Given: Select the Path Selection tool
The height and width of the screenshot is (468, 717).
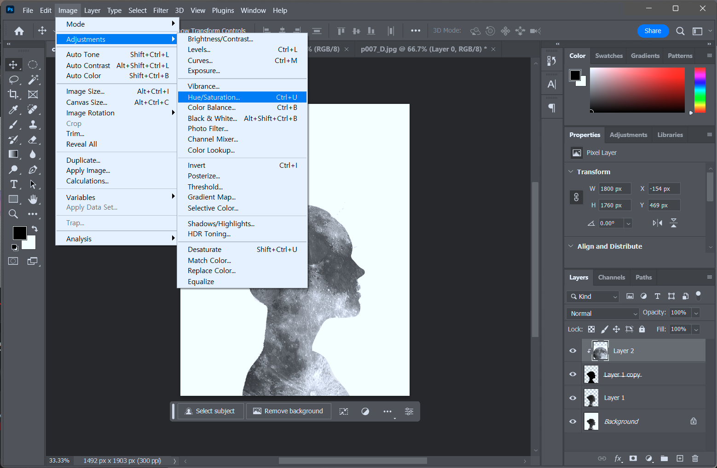Looking at the screenshot, I should [33, 184].
